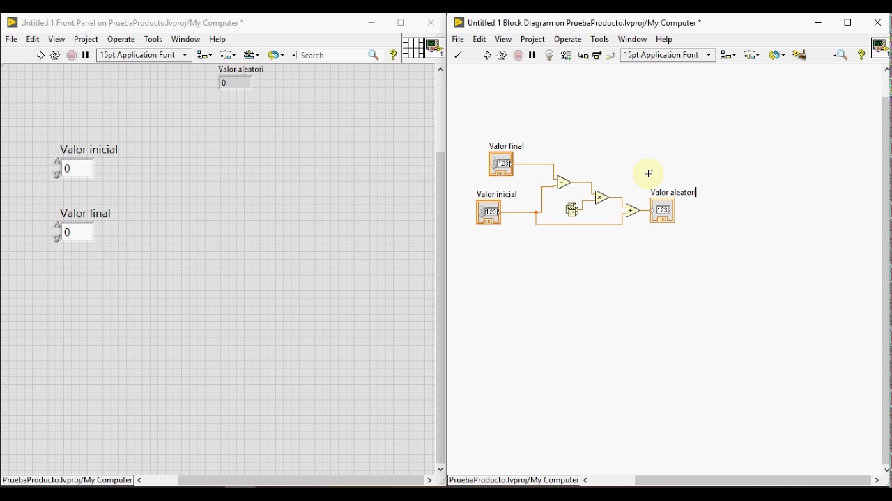The height and width of the screenshot is (501, 892).
Task: Decrement Valor final with down arrow
Action: click(x=57, y=238)
